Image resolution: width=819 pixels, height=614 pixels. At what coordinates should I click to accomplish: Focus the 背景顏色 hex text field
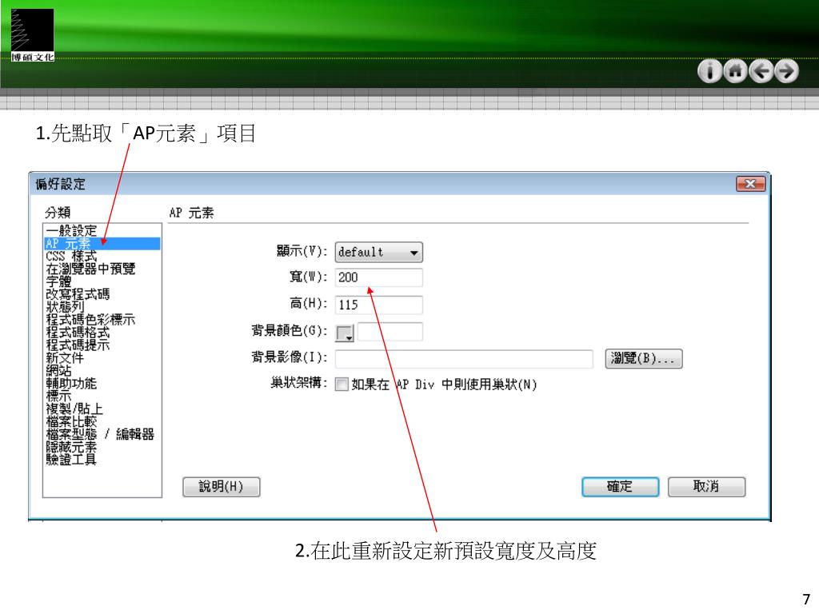click(x=390, y=332)
